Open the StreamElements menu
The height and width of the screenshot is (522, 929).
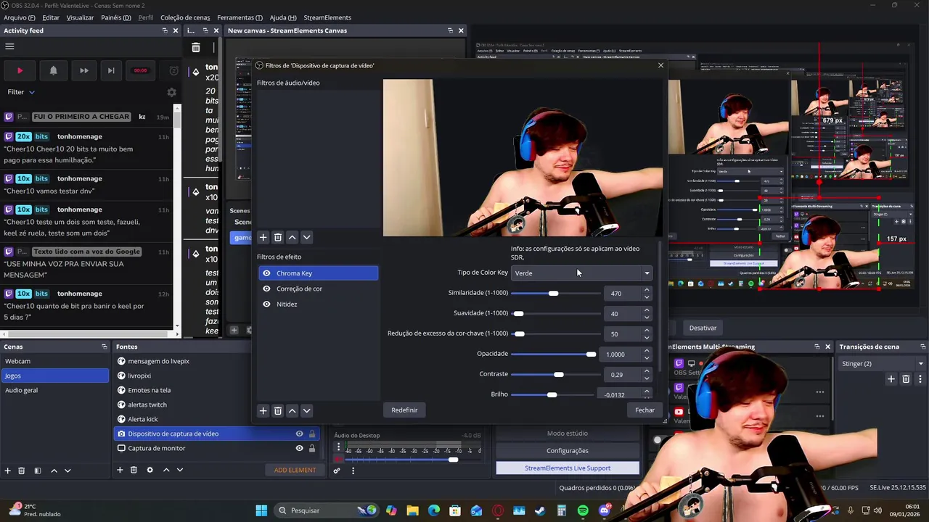click(327, 17)
